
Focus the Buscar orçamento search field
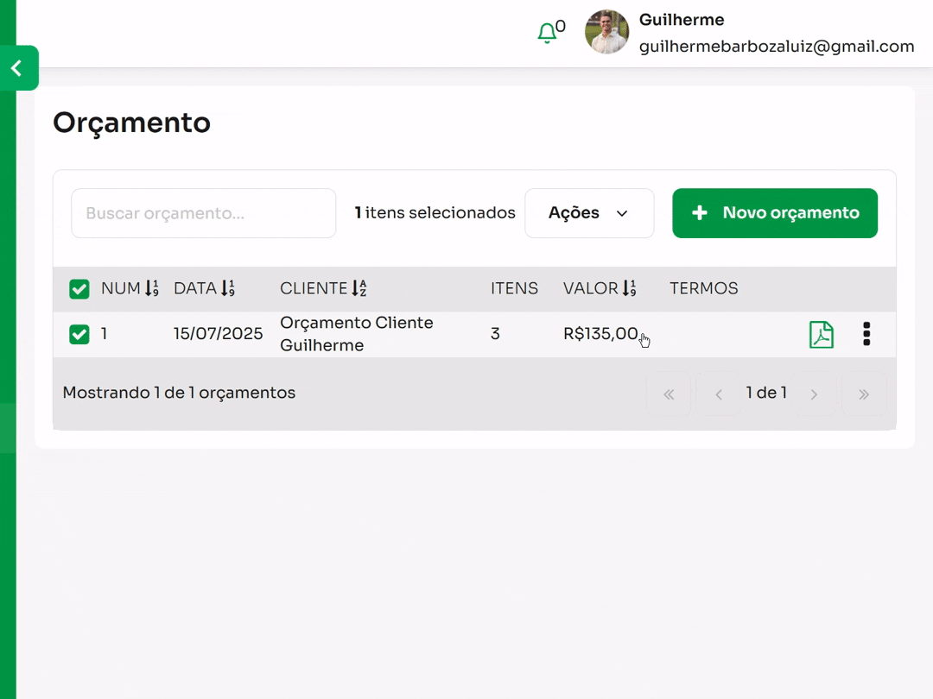tap(203, 213)
